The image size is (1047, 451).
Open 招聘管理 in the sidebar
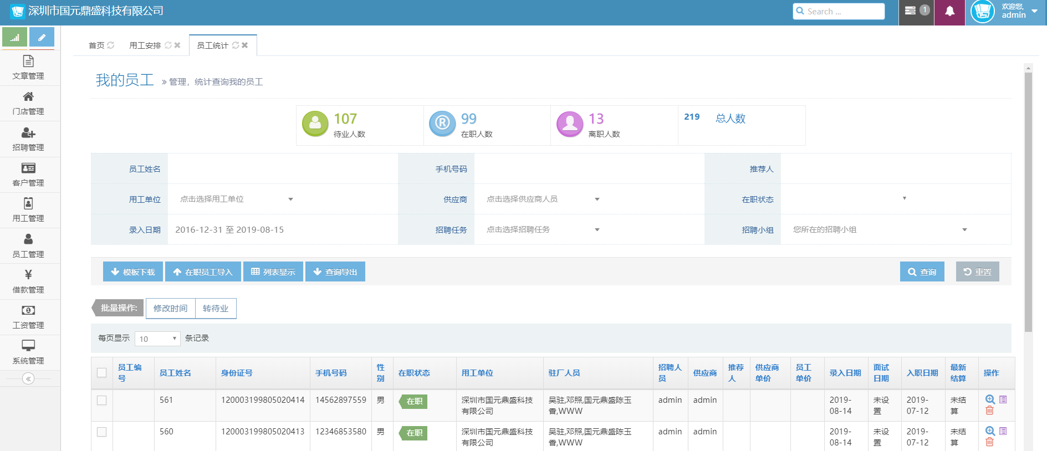28,139
